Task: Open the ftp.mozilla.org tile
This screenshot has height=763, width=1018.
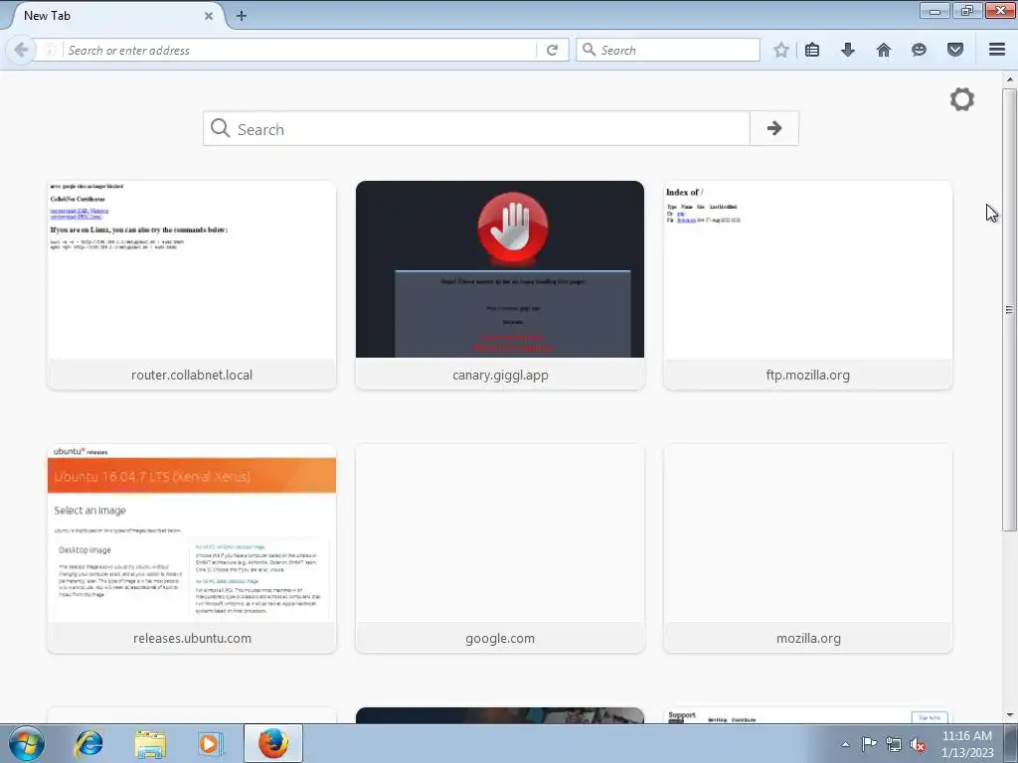Action: [808, 285]
